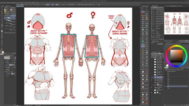Select the Real G-Pen brush preset
Image resolution: width=189 pixels, height=106 pixels.
tap(10, 18)
